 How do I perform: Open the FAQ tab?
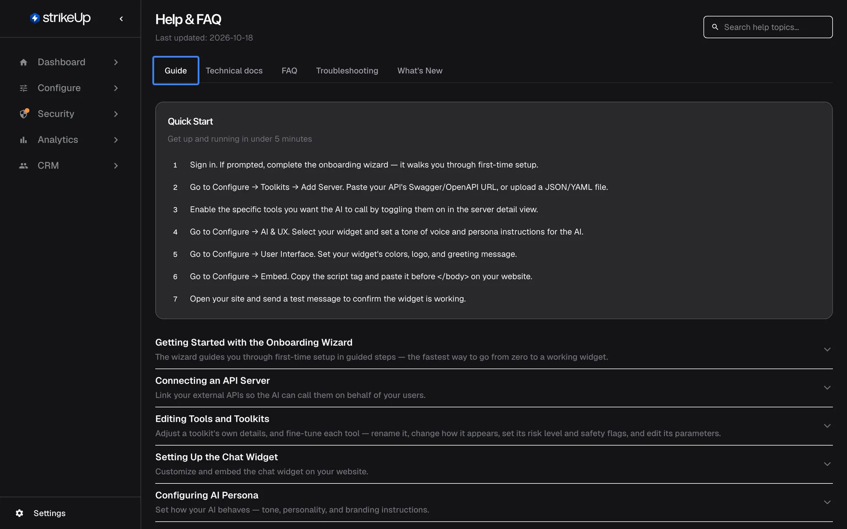point(289,71)
